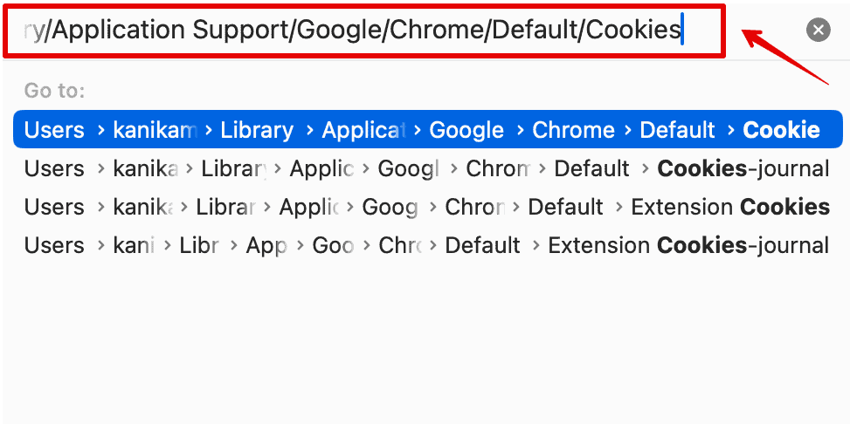
Task: Select the highlighted Cookie suggestion's final segment
Action: [781, 131]
